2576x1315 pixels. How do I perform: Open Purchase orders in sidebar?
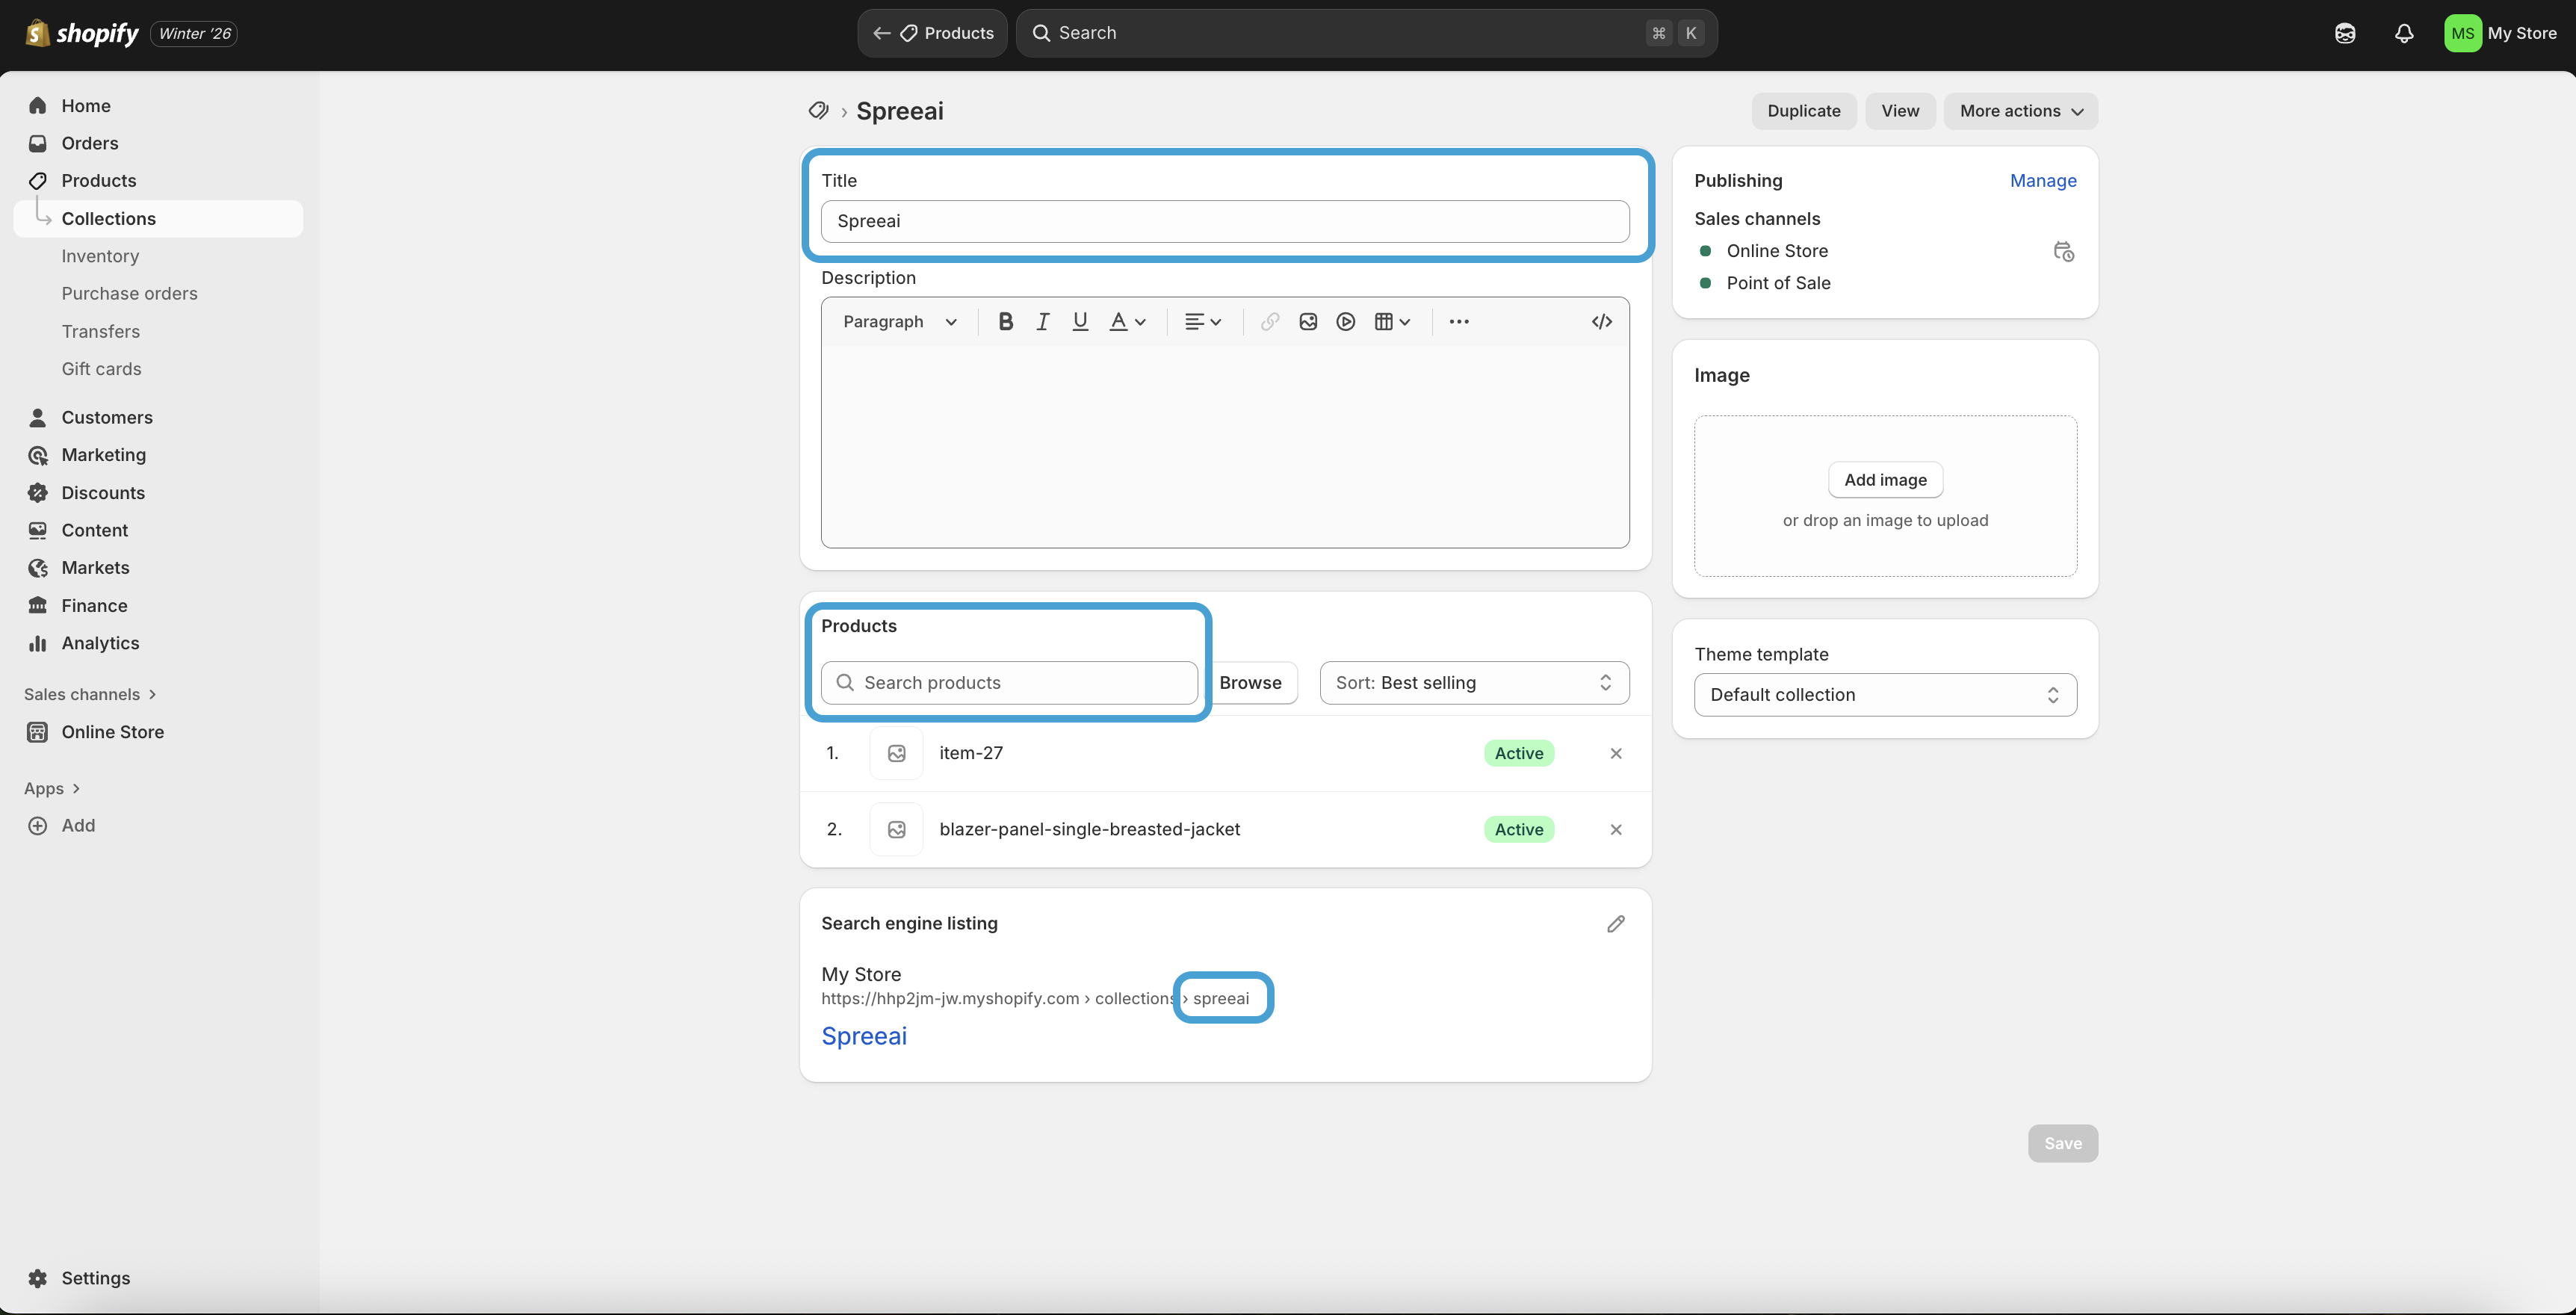point(129,293)
